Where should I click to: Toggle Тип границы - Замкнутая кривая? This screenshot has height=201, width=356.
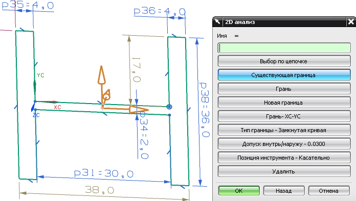284,131
